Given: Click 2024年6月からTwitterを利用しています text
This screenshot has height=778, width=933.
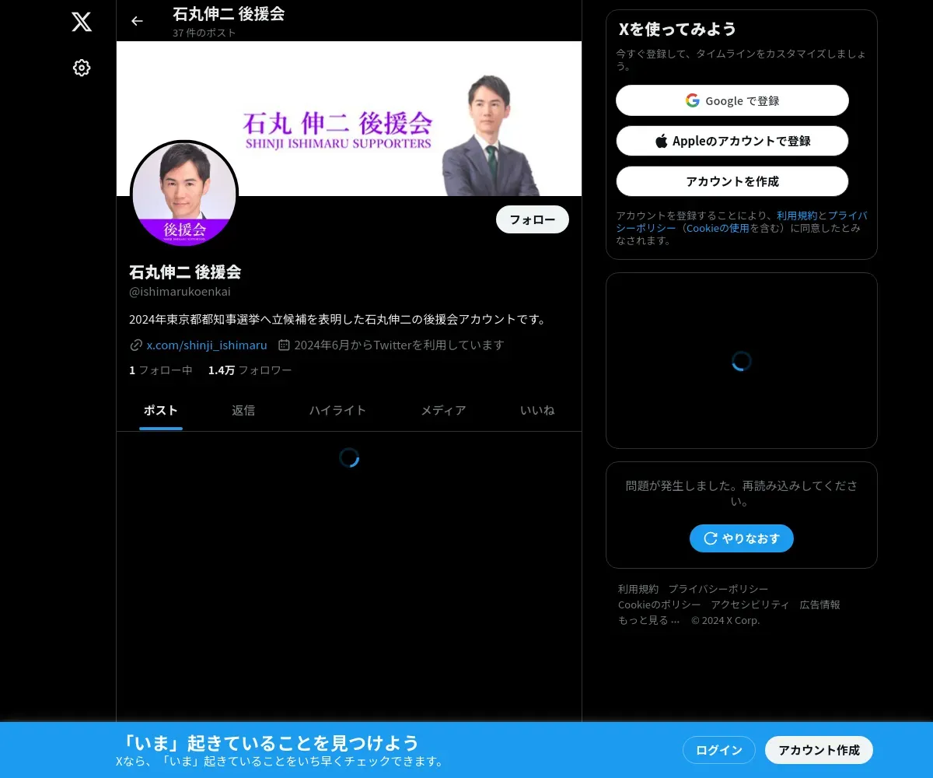Looking at the screenshot, I should click(399, 345).
